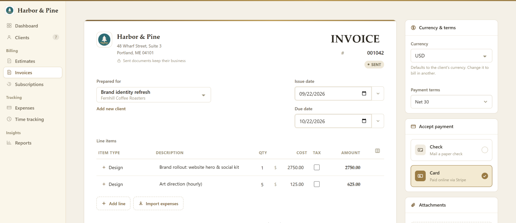This screenshot has height=223, width=516.
Task: Open the Issue date calendar picker icon
Action: coord(364,94)
